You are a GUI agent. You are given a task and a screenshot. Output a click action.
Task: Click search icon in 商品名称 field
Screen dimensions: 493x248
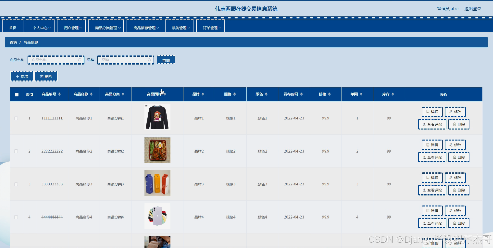[80, 60]
